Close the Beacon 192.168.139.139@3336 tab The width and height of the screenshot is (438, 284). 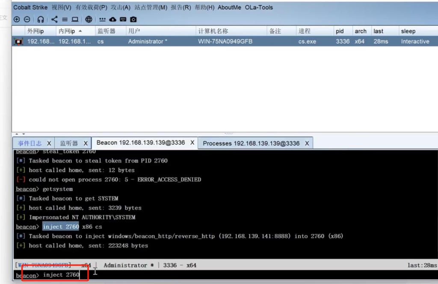click(x=192, y=143)
